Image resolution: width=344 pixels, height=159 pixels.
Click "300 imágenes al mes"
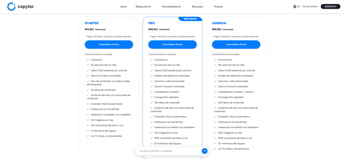click(x=230, y=133)
